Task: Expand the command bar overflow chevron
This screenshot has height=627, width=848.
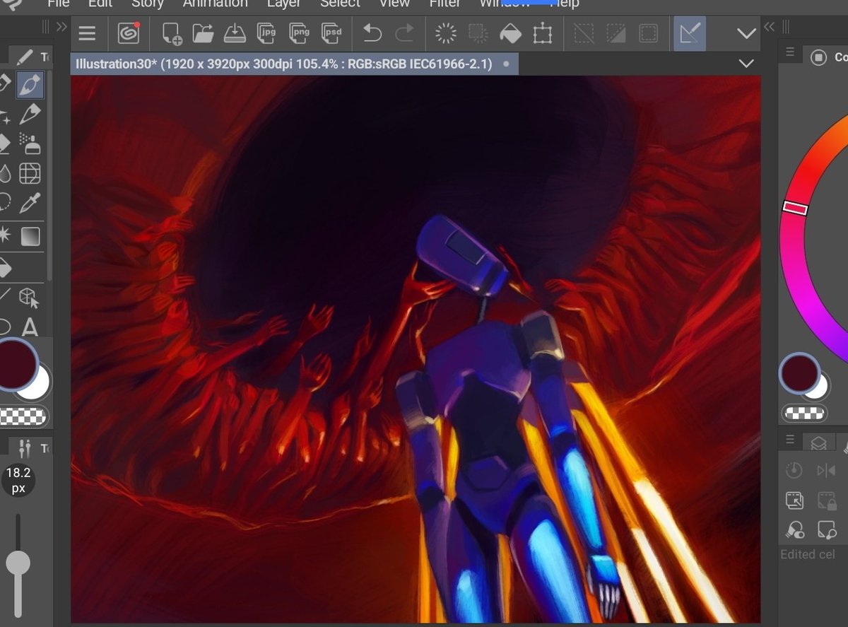Action: pyautogui.click(x=746, y=33)
